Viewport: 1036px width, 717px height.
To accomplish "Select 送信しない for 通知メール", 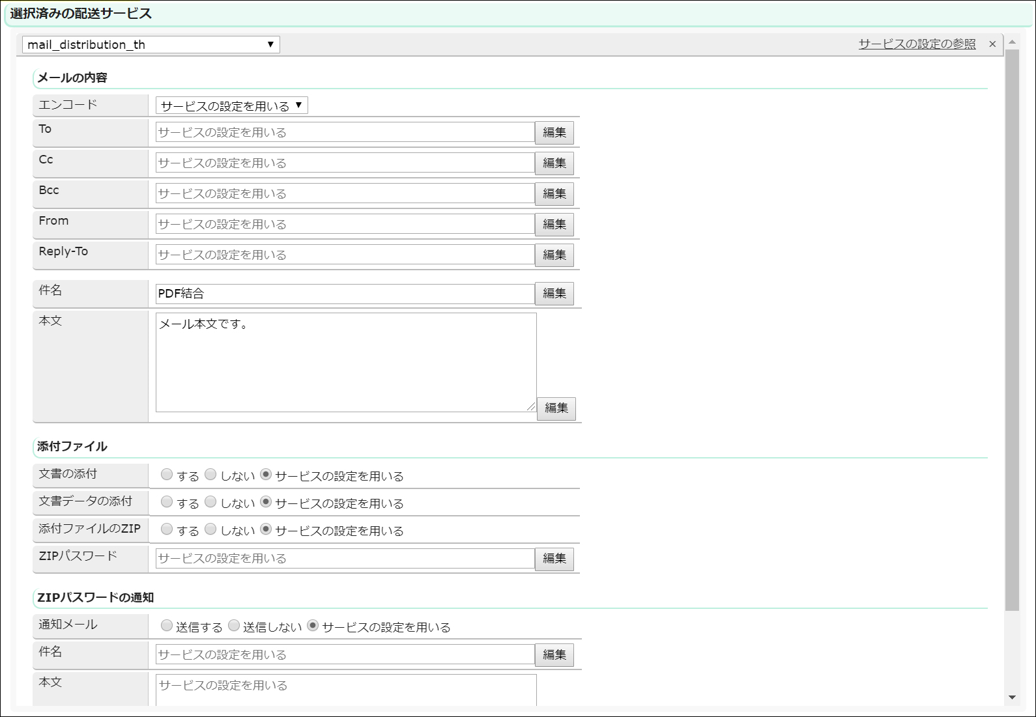I will [234, 626].
